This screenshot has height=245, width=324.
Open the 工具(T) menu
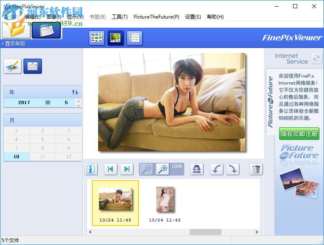pyautogui.click(x=120, y=17)
